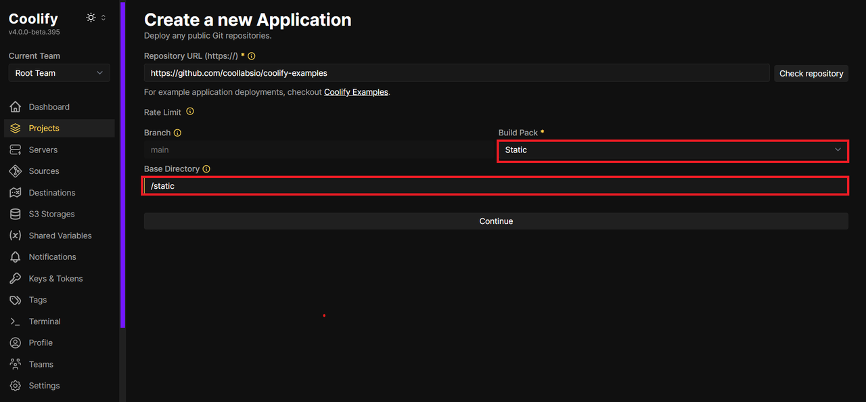This screenshot has width=866, height=402.
Task: Open the Tags menu item
Action: (x=60, y=300)
